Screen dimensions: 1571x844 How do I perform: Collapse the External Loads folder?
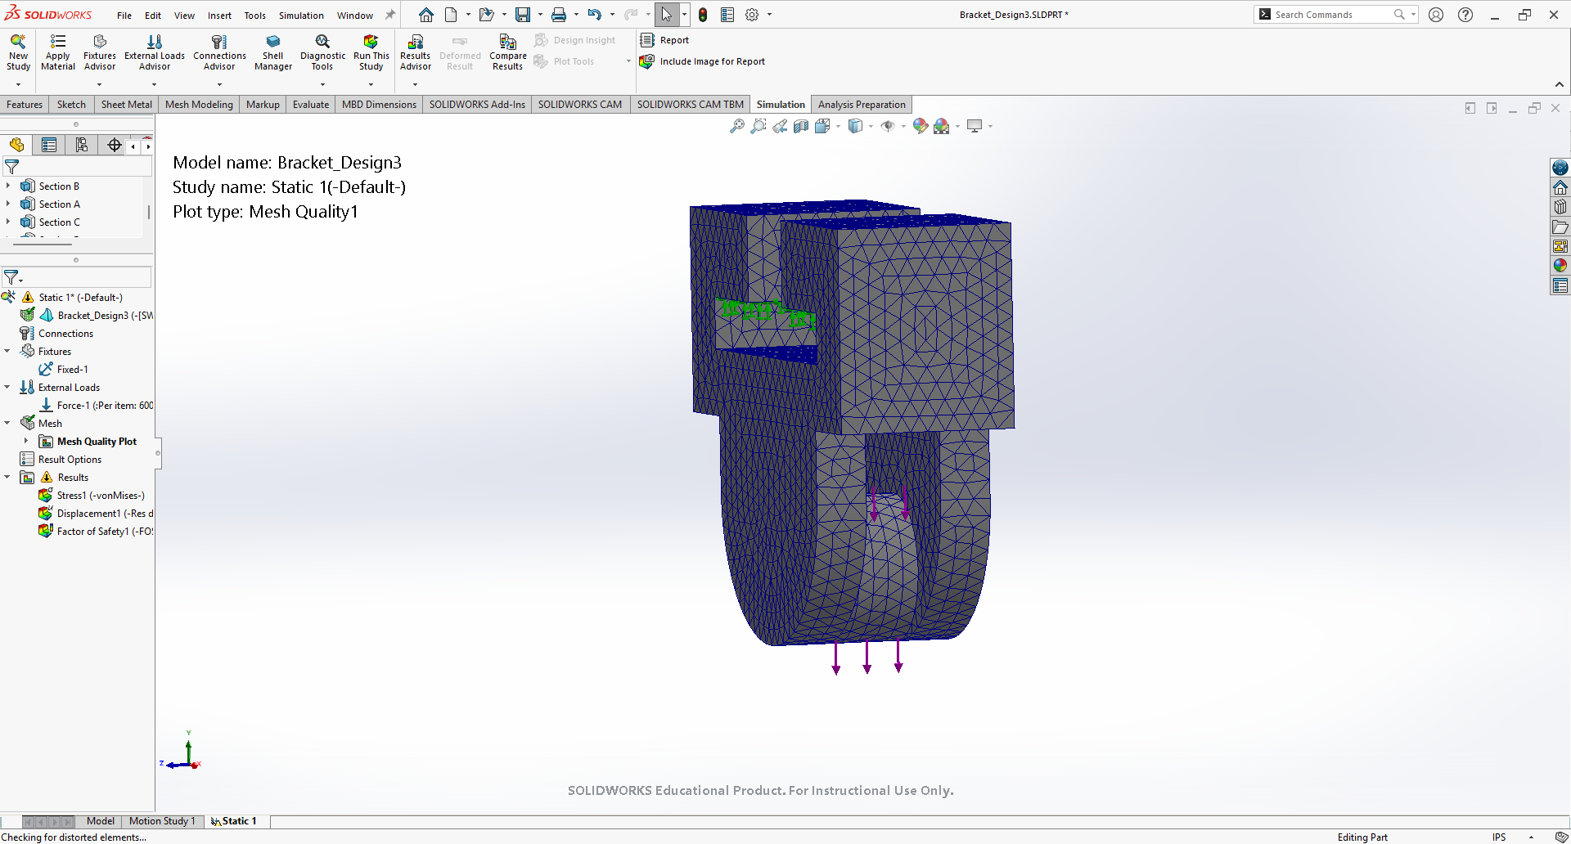tap(7, 387)
